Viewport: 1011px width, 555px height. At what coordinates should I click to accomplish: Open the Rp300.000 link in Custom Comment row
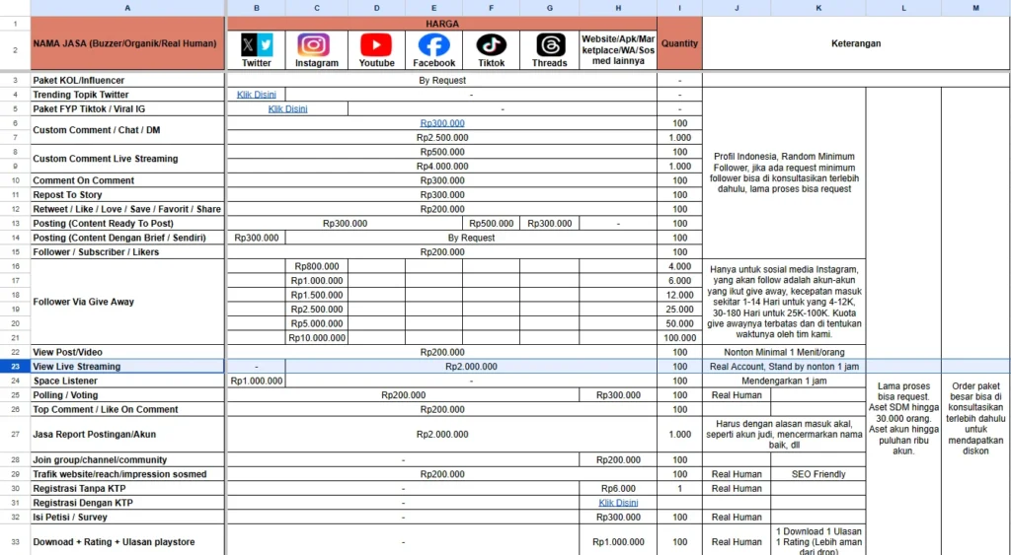(442, 123)
